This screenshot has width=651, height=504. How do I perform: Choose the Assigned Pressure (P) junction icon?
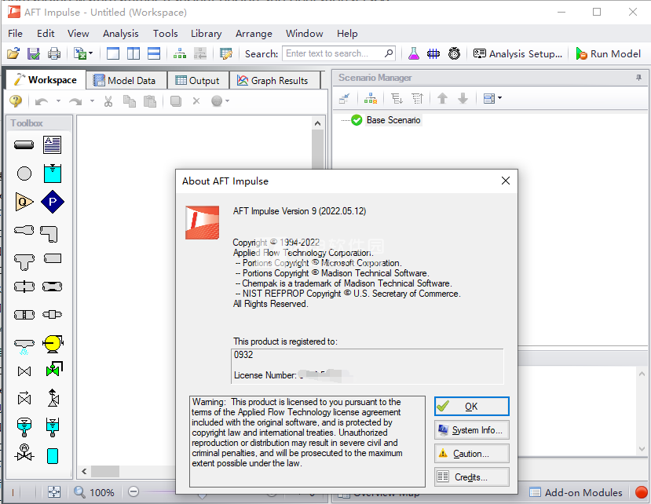pos(53,202)
